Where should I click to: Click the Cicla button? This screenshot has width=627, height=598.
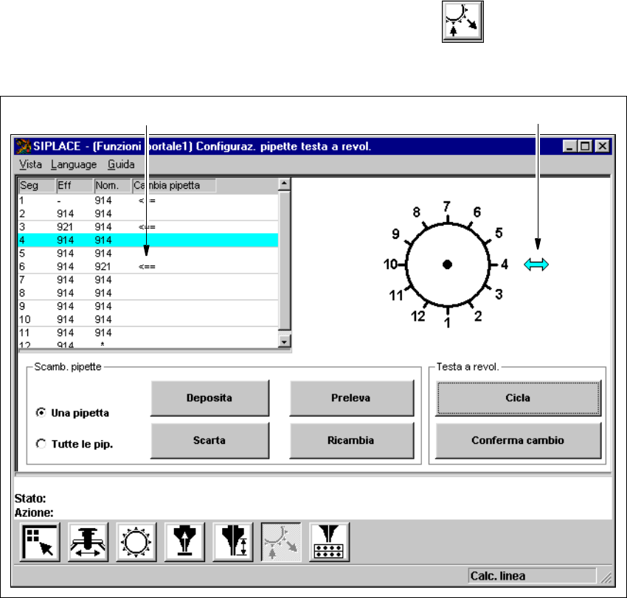pyautogui.click(x=517, y=398)
